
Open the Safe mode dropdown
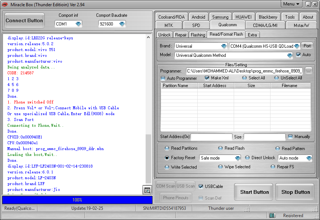pyautogui.click(x=220, y=158)
